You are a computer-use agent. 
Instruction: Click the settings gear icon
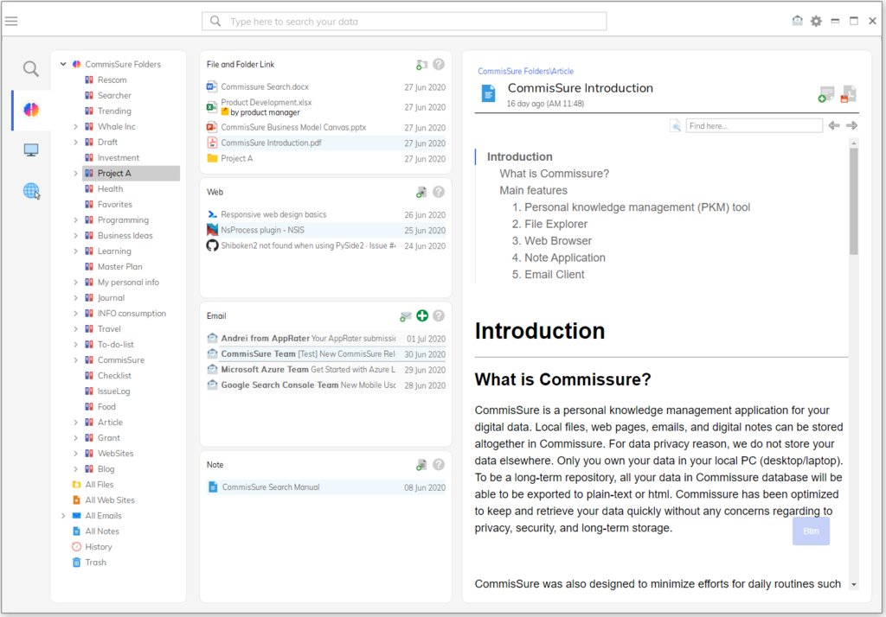[x=816, y=22]
